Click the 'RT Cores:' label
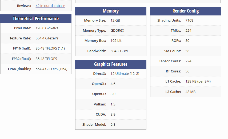The width and height of the screenshot is (228, 139). 173,71
